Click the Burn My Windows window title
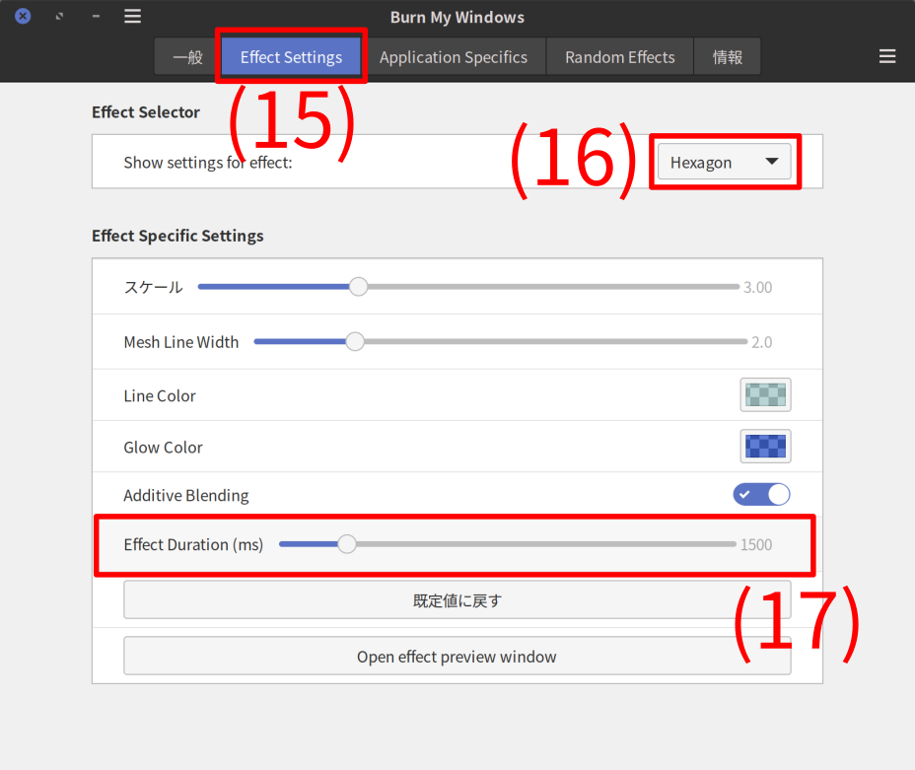 [457, 17]
